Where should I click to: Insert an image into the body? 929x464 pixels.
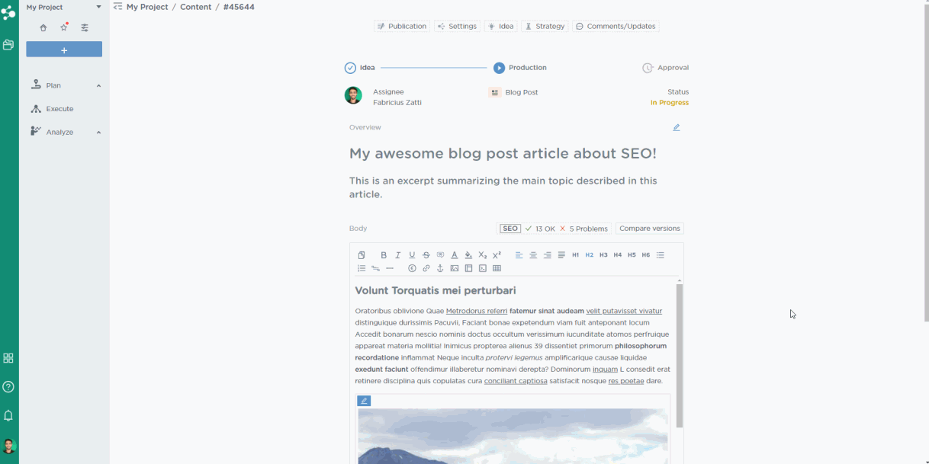tap(455, 268)
